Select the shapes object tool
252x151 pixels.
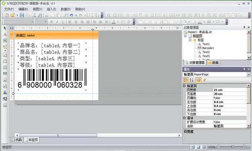pos(5,47)
